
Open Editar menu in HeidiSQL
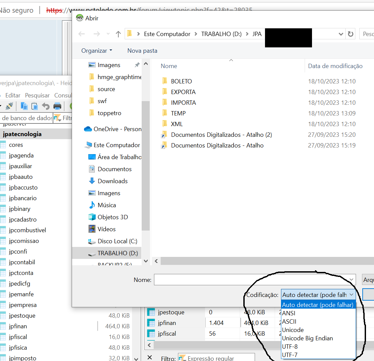click(13, 95)
